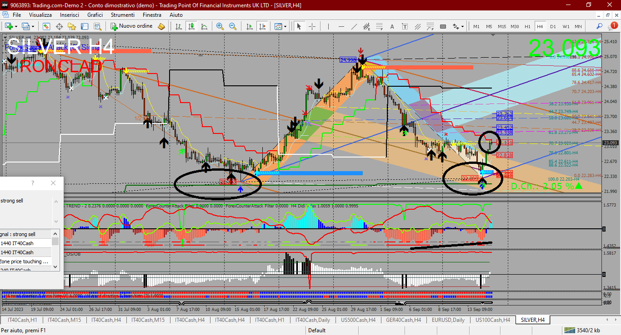Zoom in on the chart
This screenshot has height=335, width=621.
pyautogui.click(x=220, y=26)
